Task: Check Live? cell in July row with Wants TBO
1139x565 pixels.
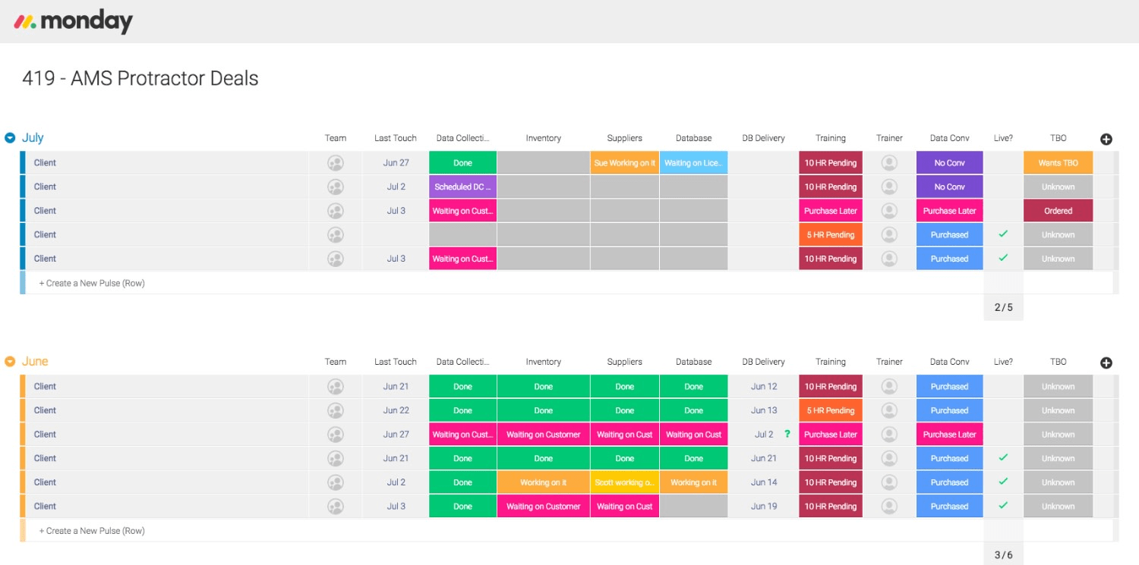Action: pyautogui.click(x=1003, y=163)
